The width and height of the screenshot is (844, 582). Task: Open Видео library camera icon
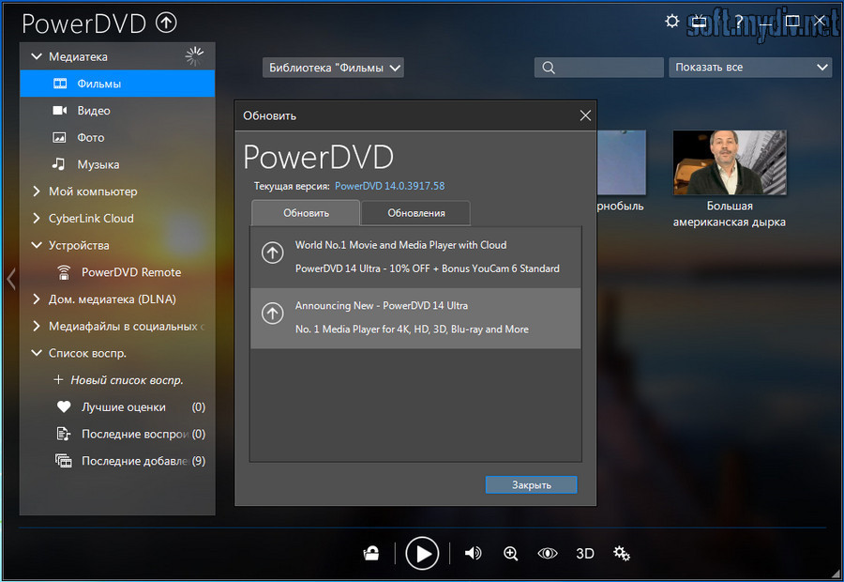tap(60, 111)
